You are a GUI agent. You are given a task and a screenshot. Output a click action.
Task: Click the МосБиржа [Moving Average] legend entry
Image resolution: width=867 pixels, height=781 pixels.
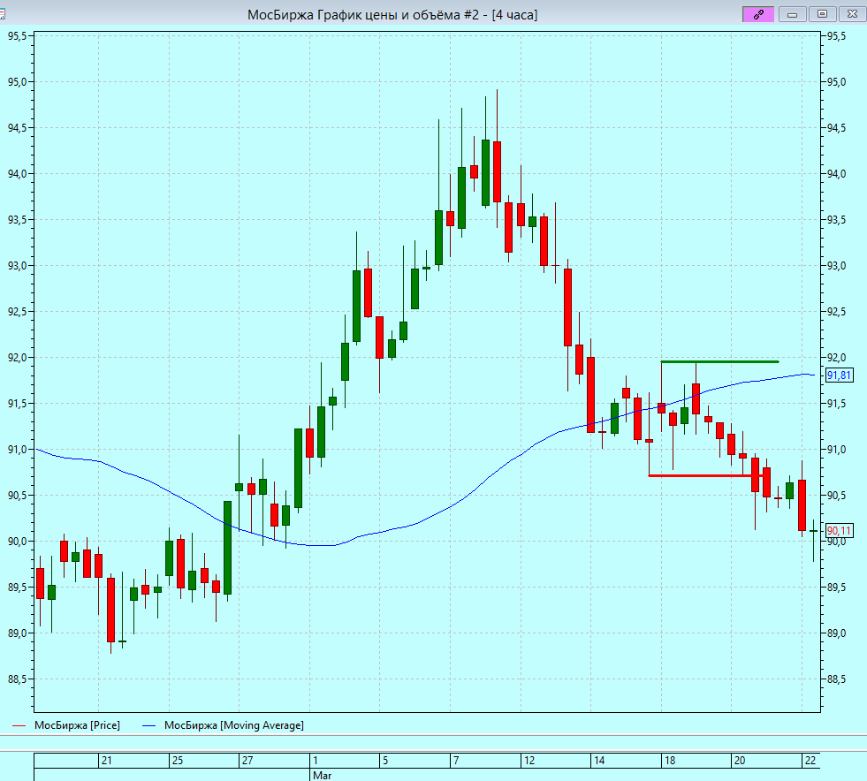[224, 725]
